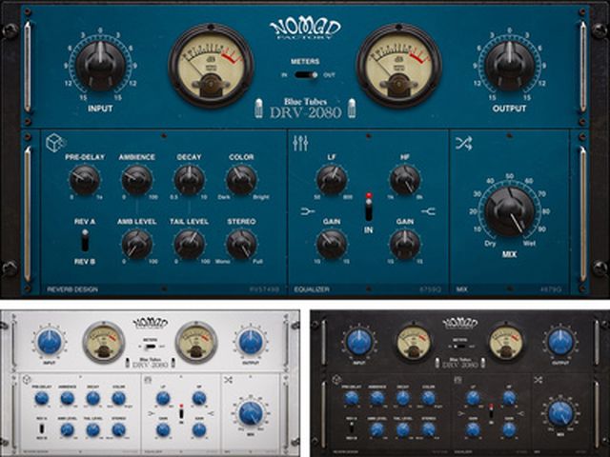Image resolution: width=610 pixels, height=457 pixels.
Task: Toggle the METERS in/out switch, blue unit
Action: 306,74
